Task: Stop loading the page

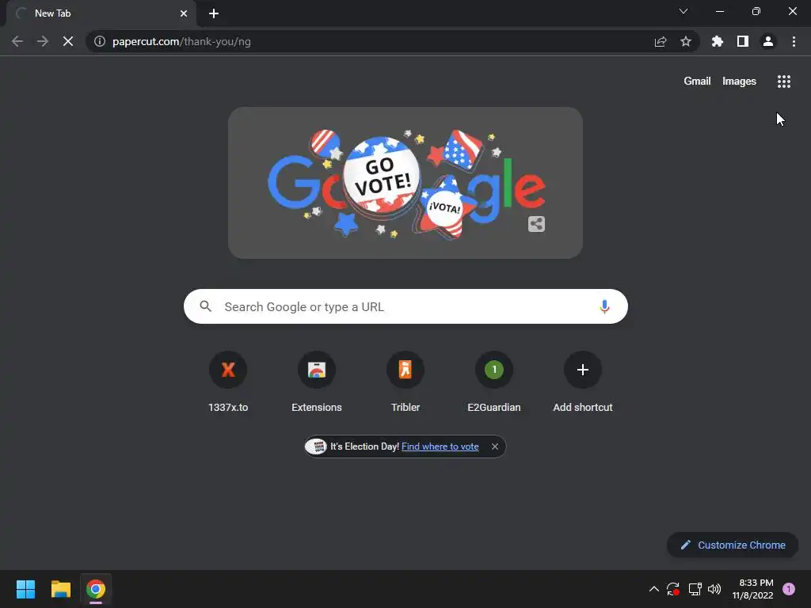Action: tap(68, 41)
